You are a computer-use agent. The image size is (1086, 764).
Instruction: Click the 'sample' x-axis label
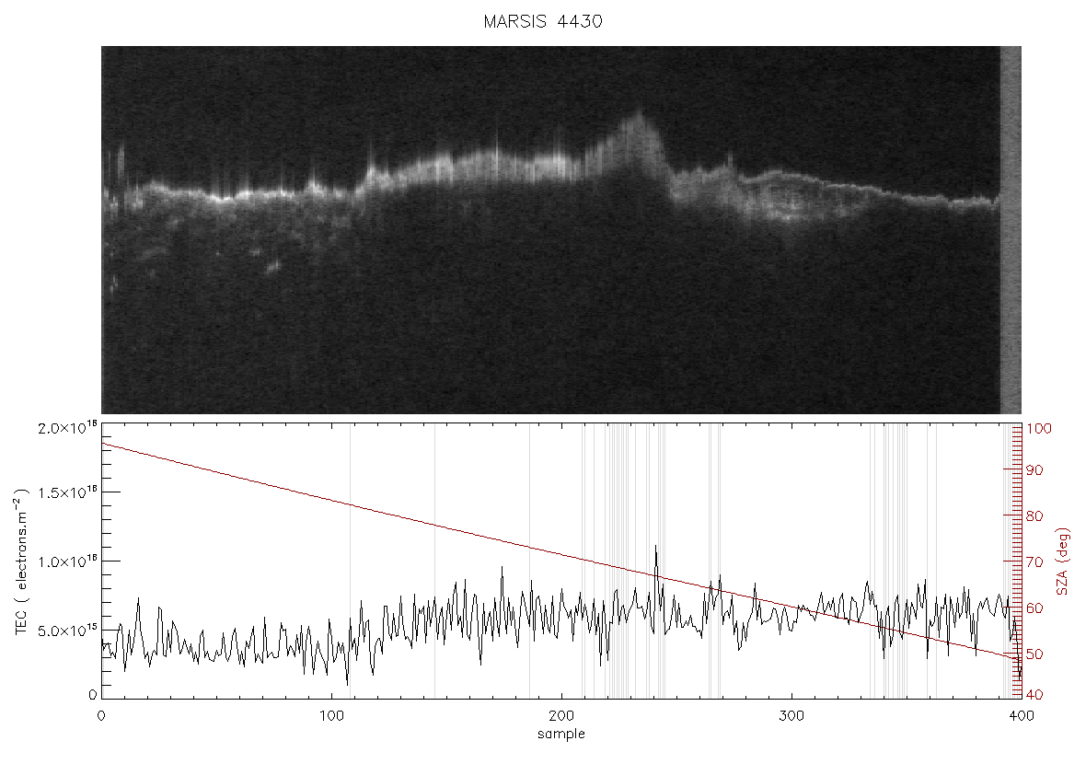point(561,734)
